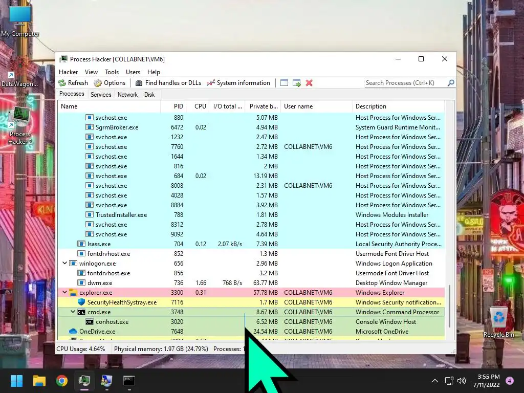Select the SgrmBroker.exe process row
The width and height of the screenshot is (524, 393).
(251, 127)
